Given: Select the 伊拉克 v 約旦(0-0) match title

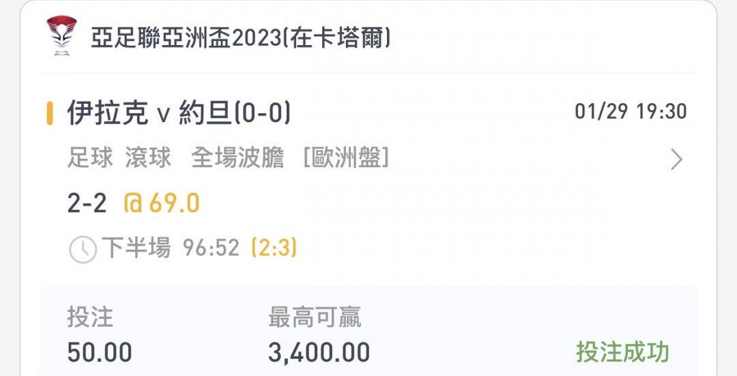Looking at the screenshot, I should (179, 113).
